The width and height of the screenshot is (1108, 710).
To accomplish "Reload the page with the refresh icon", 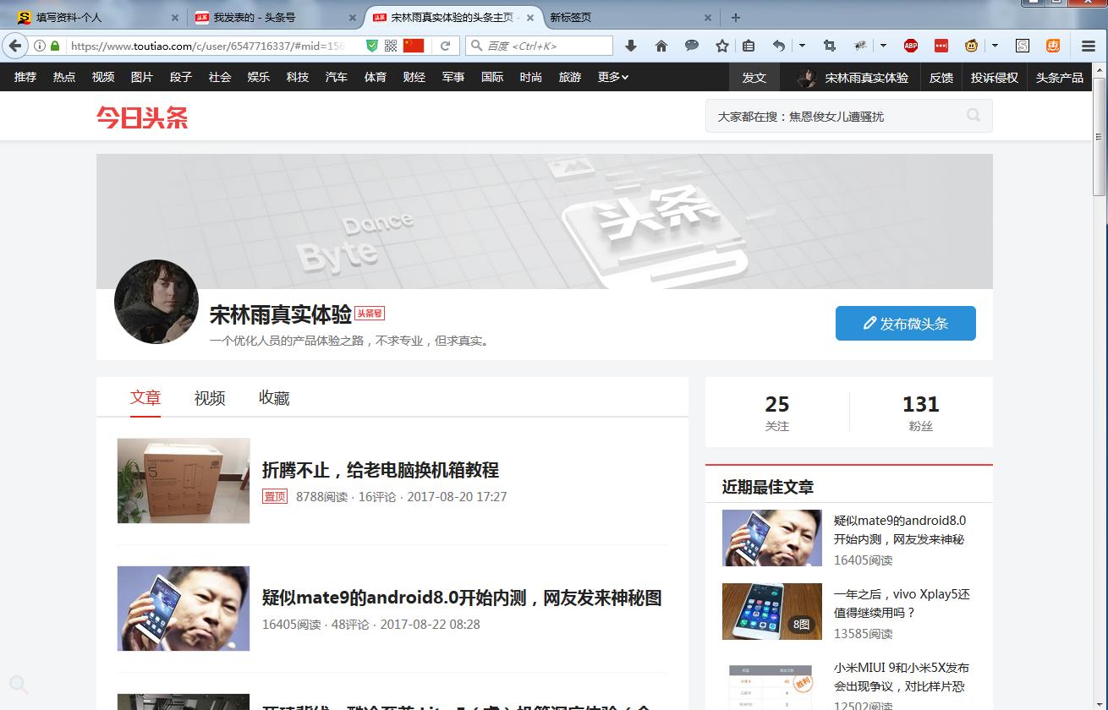I will click(445, 46).
